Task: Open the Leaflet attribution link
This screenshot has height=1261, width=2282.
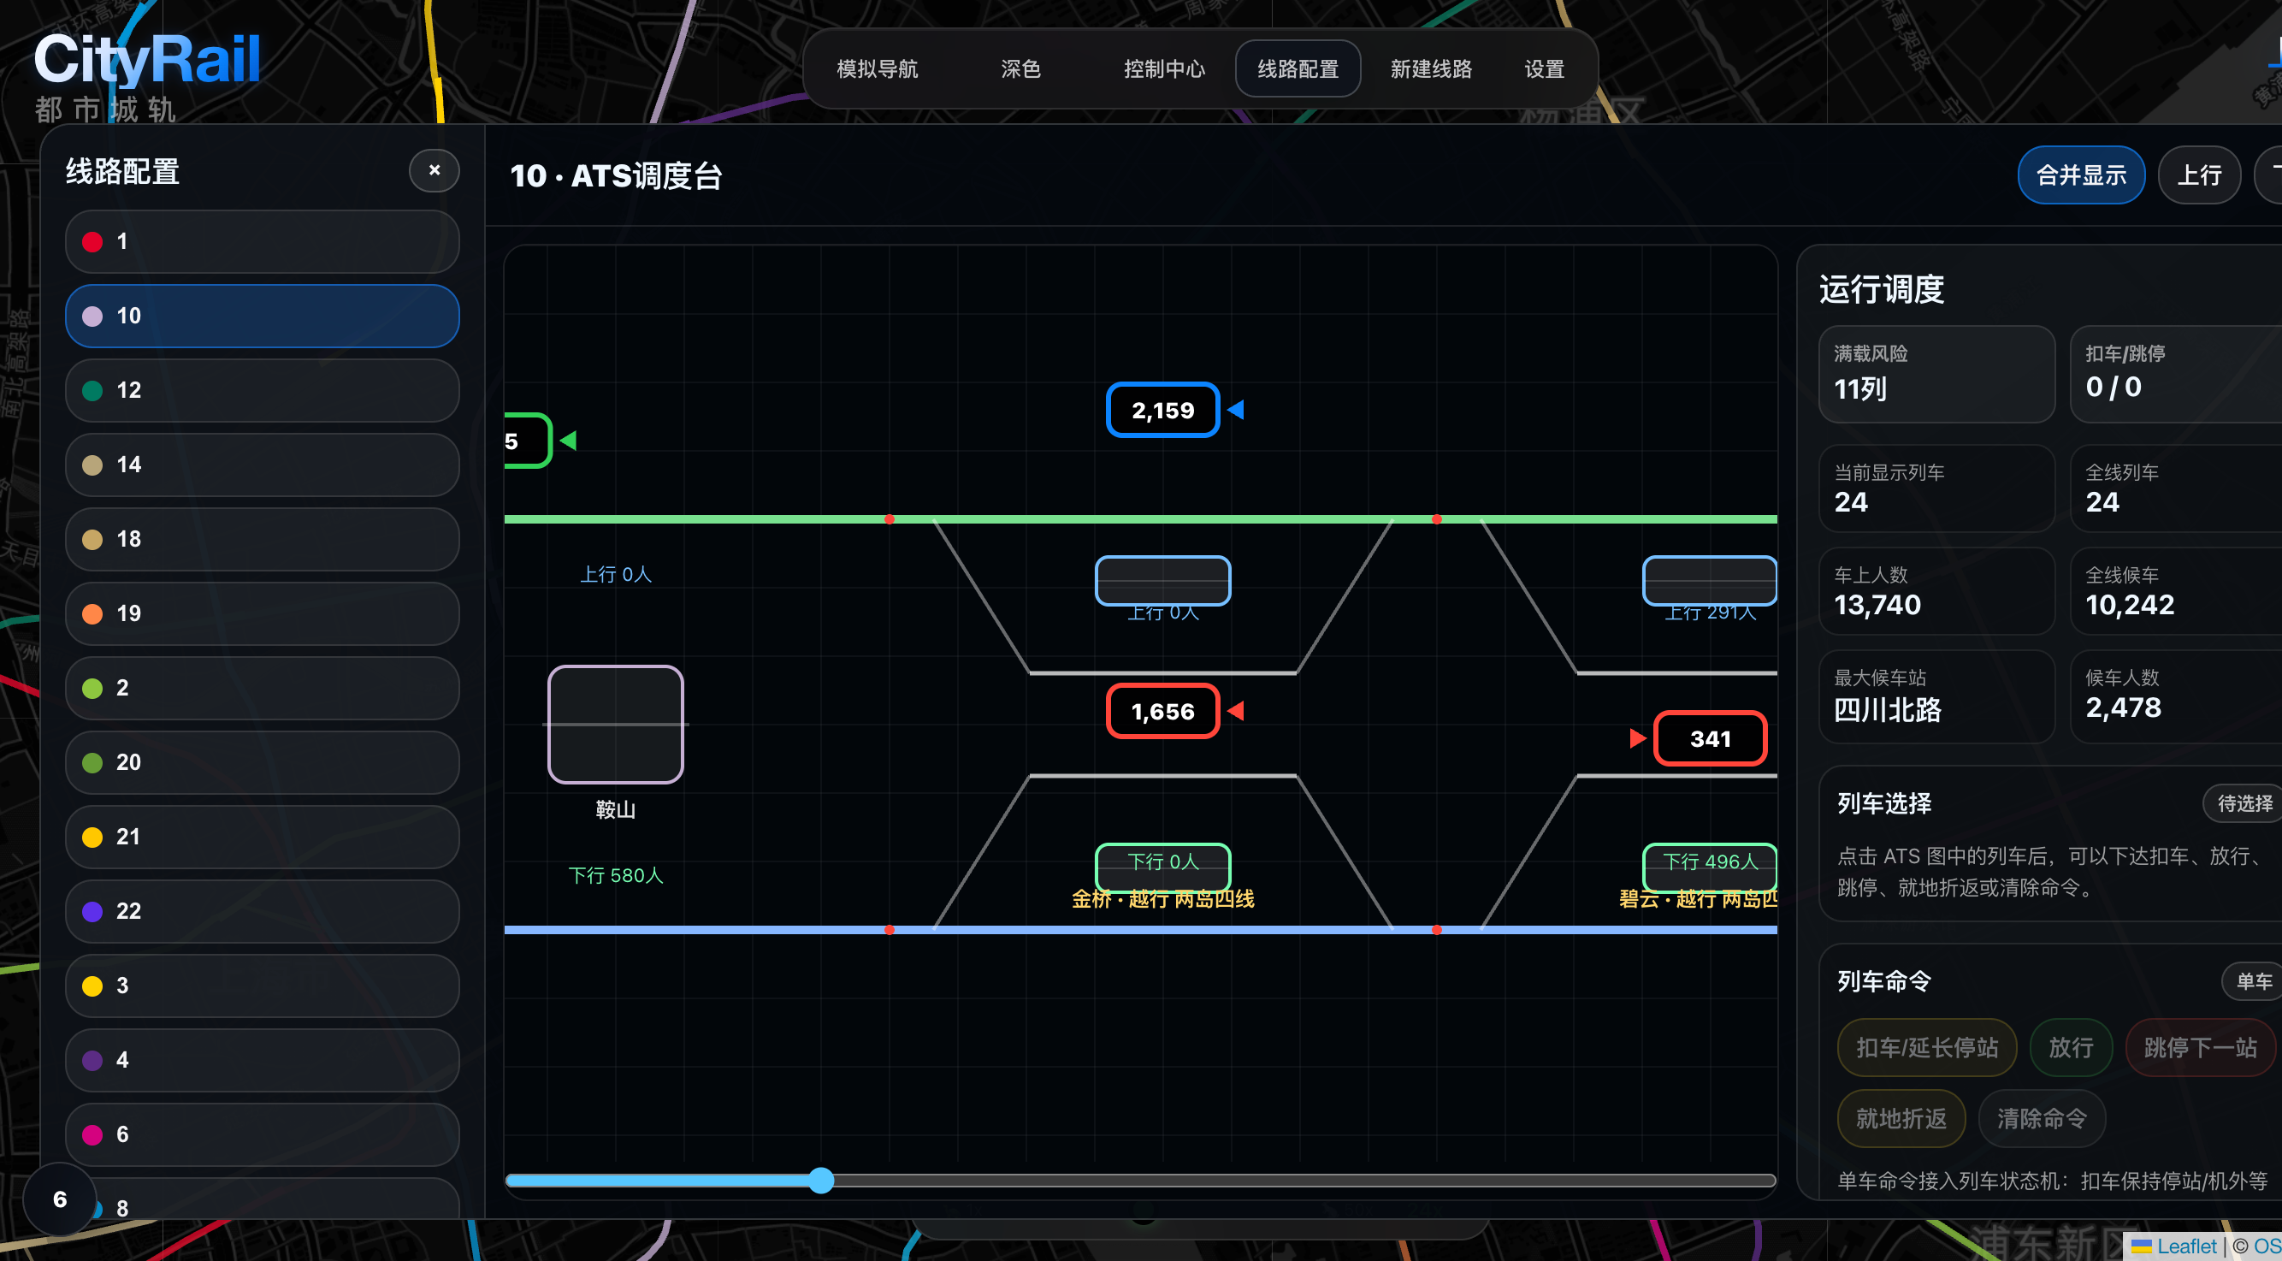Action: click(x=2173, y=1246)
